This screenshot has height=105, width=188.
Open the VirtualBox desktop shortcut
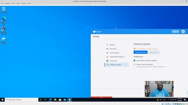(x=4, y=30)
